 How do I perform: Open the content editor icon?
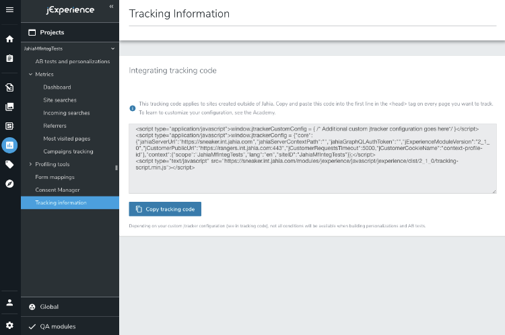tap(9, 126)
